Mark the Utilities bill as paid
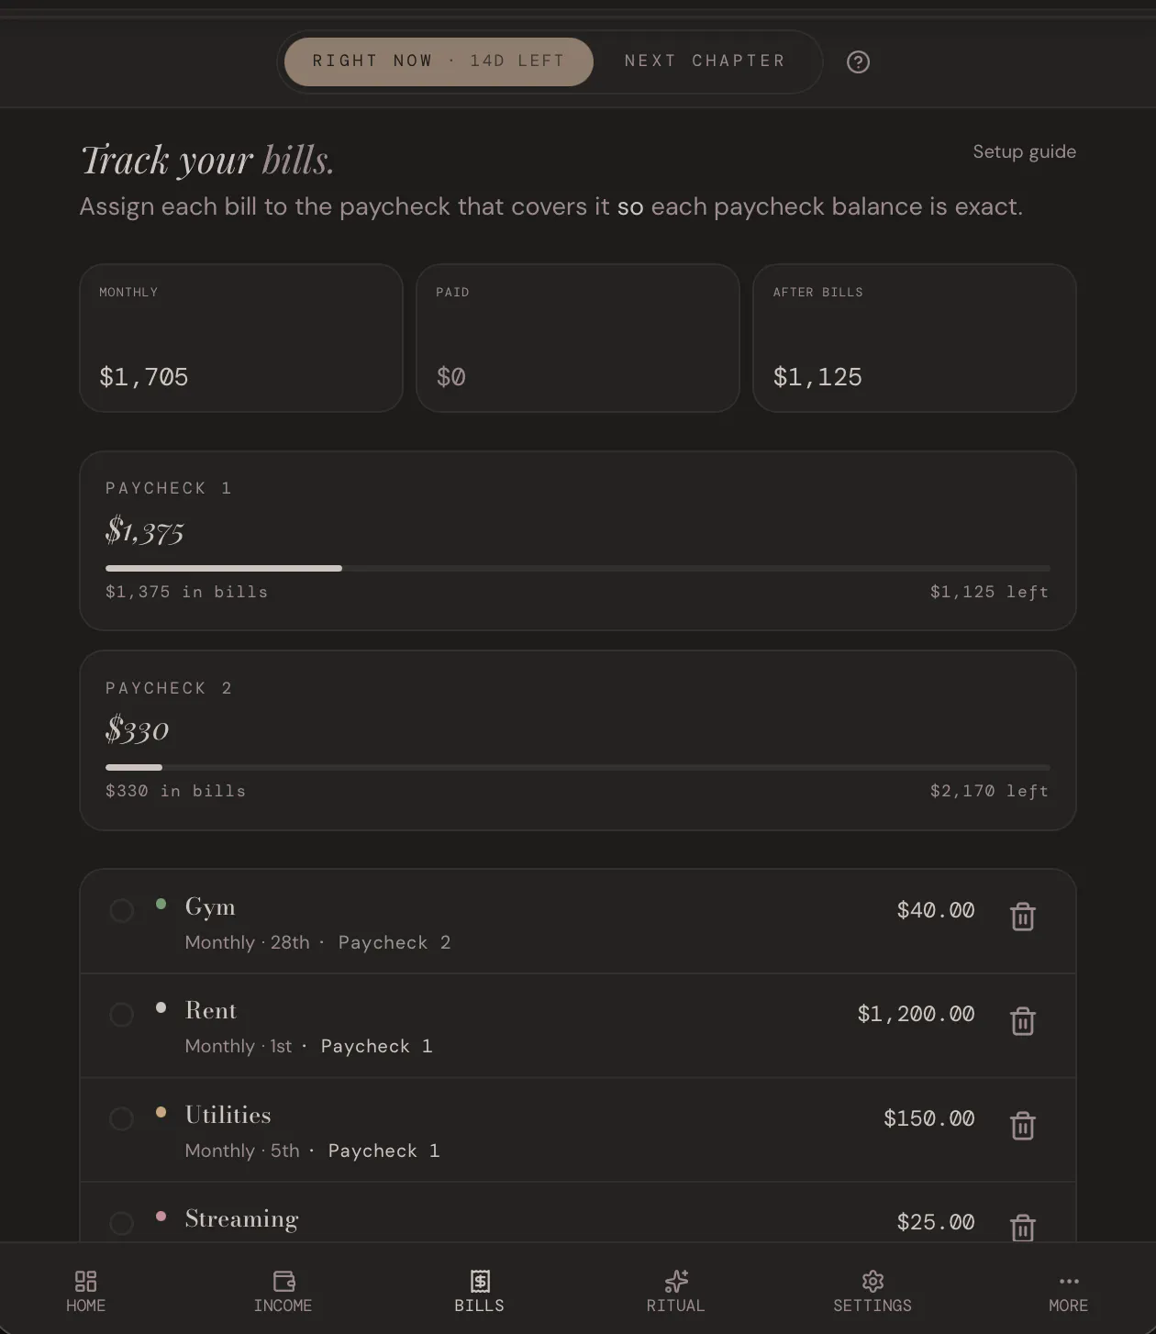This screenshot has width=1156, height=1334. [121, 1118]
